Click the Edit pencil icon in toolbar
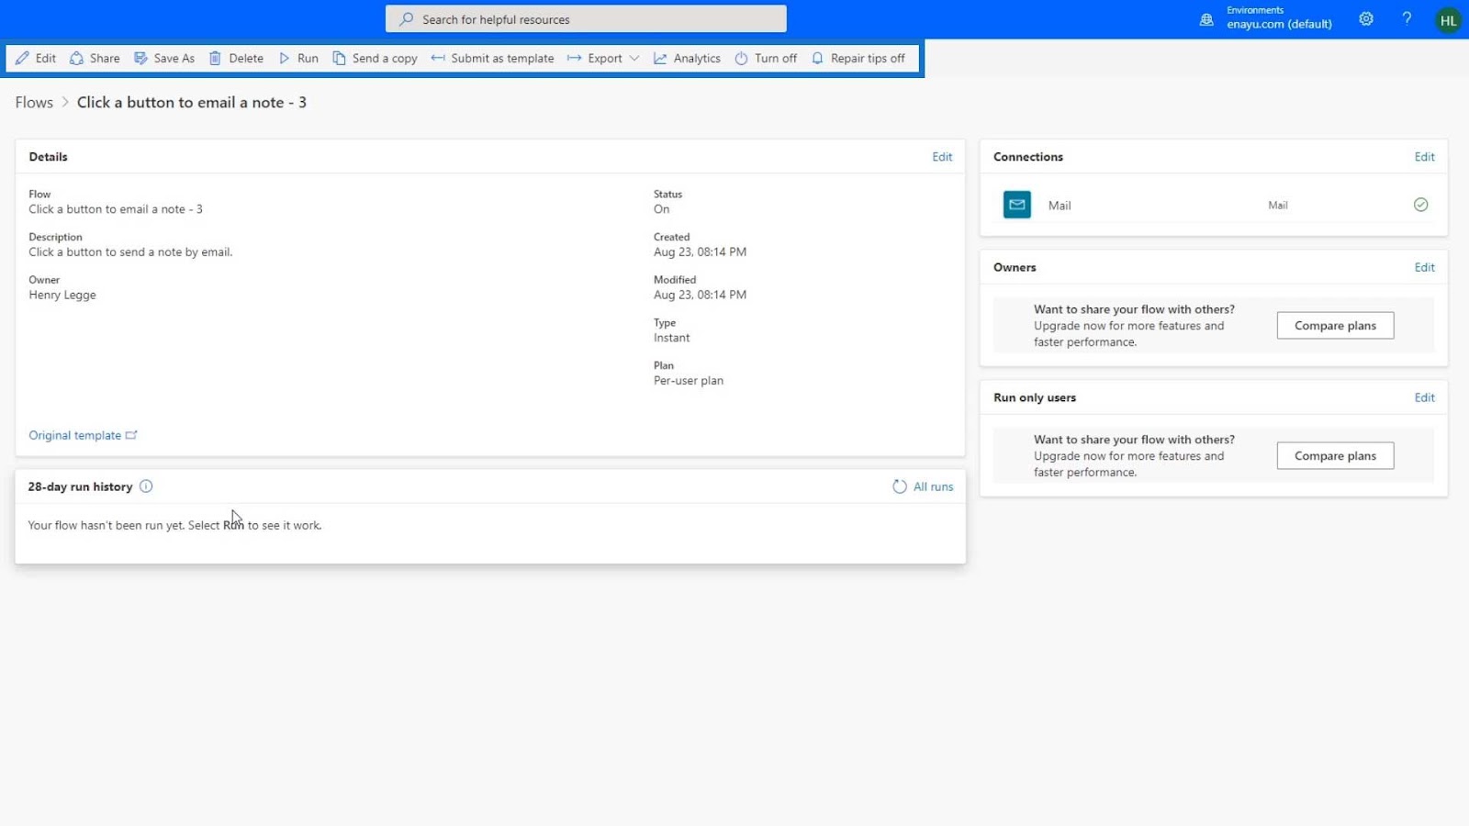This screenshot has width=1469, height=826. (22, 58)
